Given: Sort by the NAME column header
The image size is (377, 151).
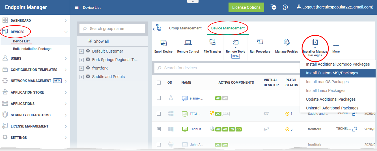Looking at the screenshot, I should [186, 83].
